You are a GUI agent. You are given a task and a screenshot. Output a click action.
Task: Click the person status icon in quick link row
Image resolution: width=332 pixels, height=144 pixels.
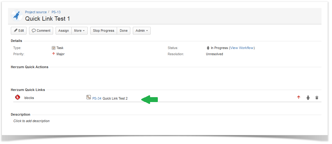pos(308,98)
